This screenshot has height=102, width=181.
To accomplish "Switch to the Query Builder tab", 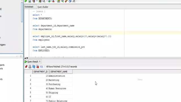I will [43, 7].
